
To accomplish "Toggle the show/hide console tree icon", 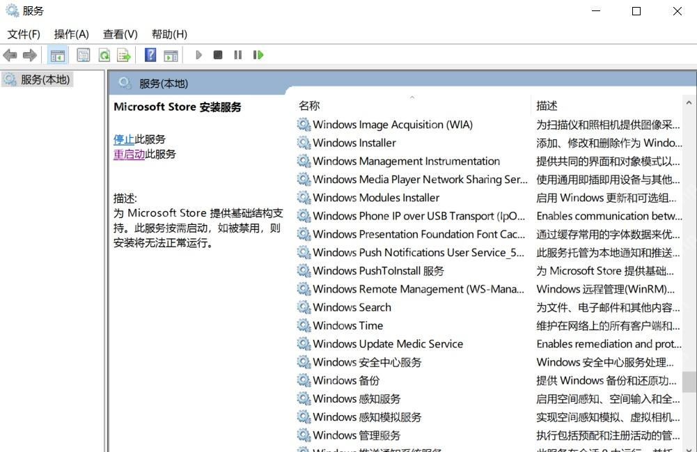I will pos(57,55).
